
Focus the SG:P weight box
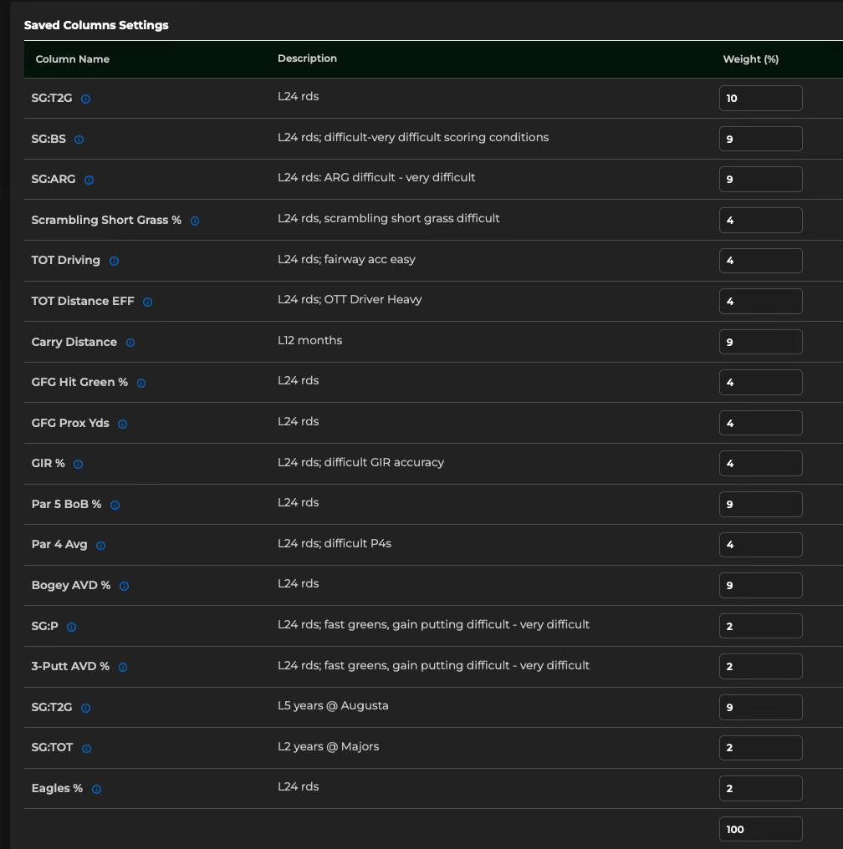tap(761, 626)
